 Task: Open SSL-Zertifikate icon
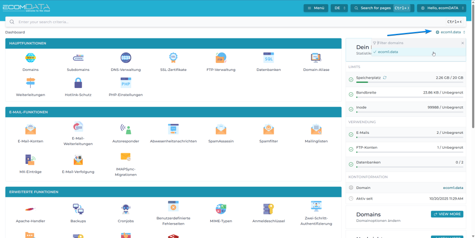[173, 58]
